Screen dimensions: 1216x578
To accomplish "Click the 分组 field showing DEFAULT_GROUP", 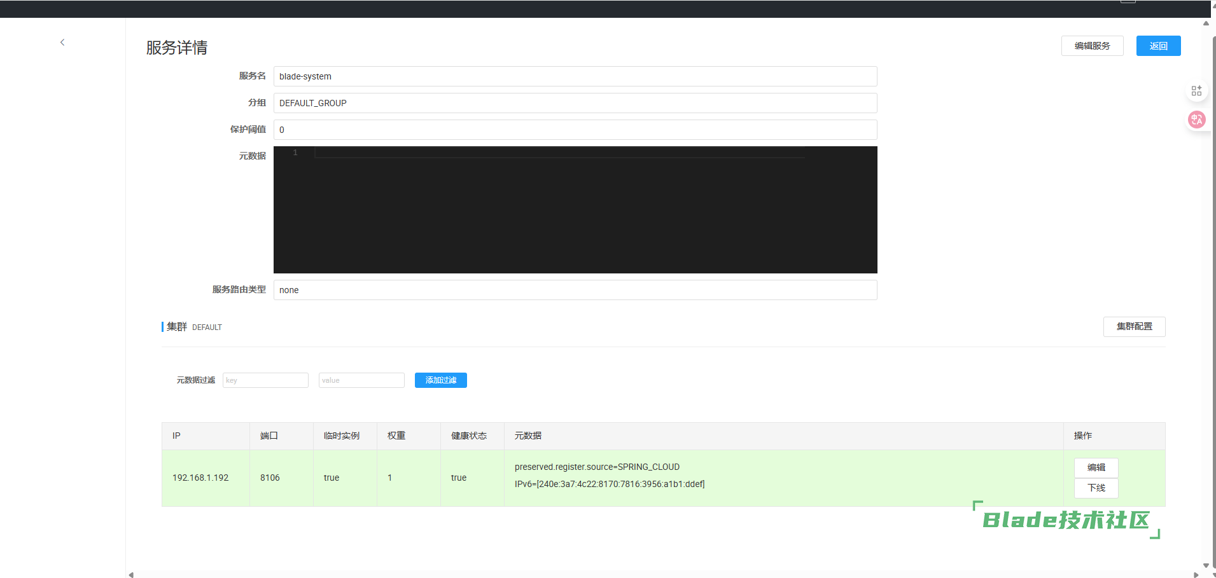I will point(575,103).
